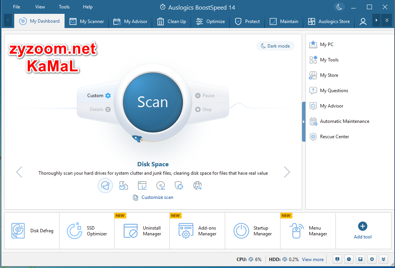This screenshot has width=395, height=268.
Task: Switch to My Advisor tab
Action: click(130, 22)
